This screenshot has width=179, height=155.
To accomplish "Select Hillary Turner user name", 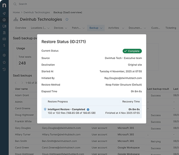I will (x=23, y=134).
